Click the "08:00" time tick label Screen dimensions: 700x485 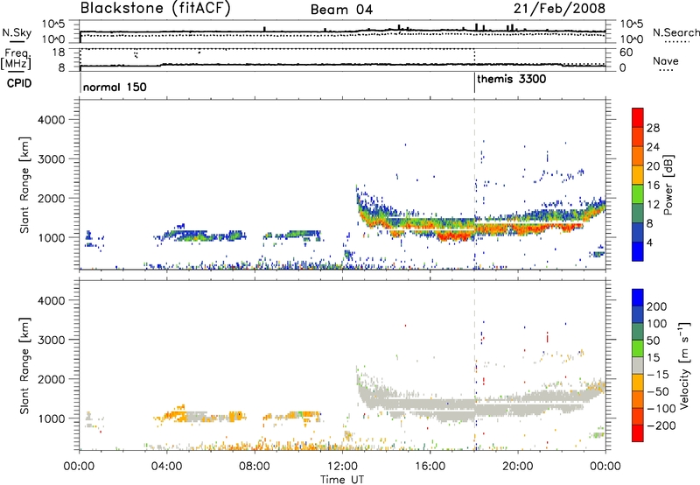click(x=255, y=467)
